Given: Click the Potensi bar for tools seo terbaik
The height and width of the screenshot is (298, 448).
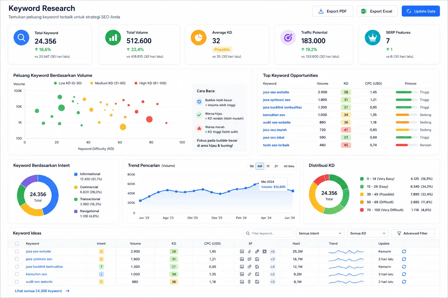Looking at the screenshot, I should pos(406,145).
